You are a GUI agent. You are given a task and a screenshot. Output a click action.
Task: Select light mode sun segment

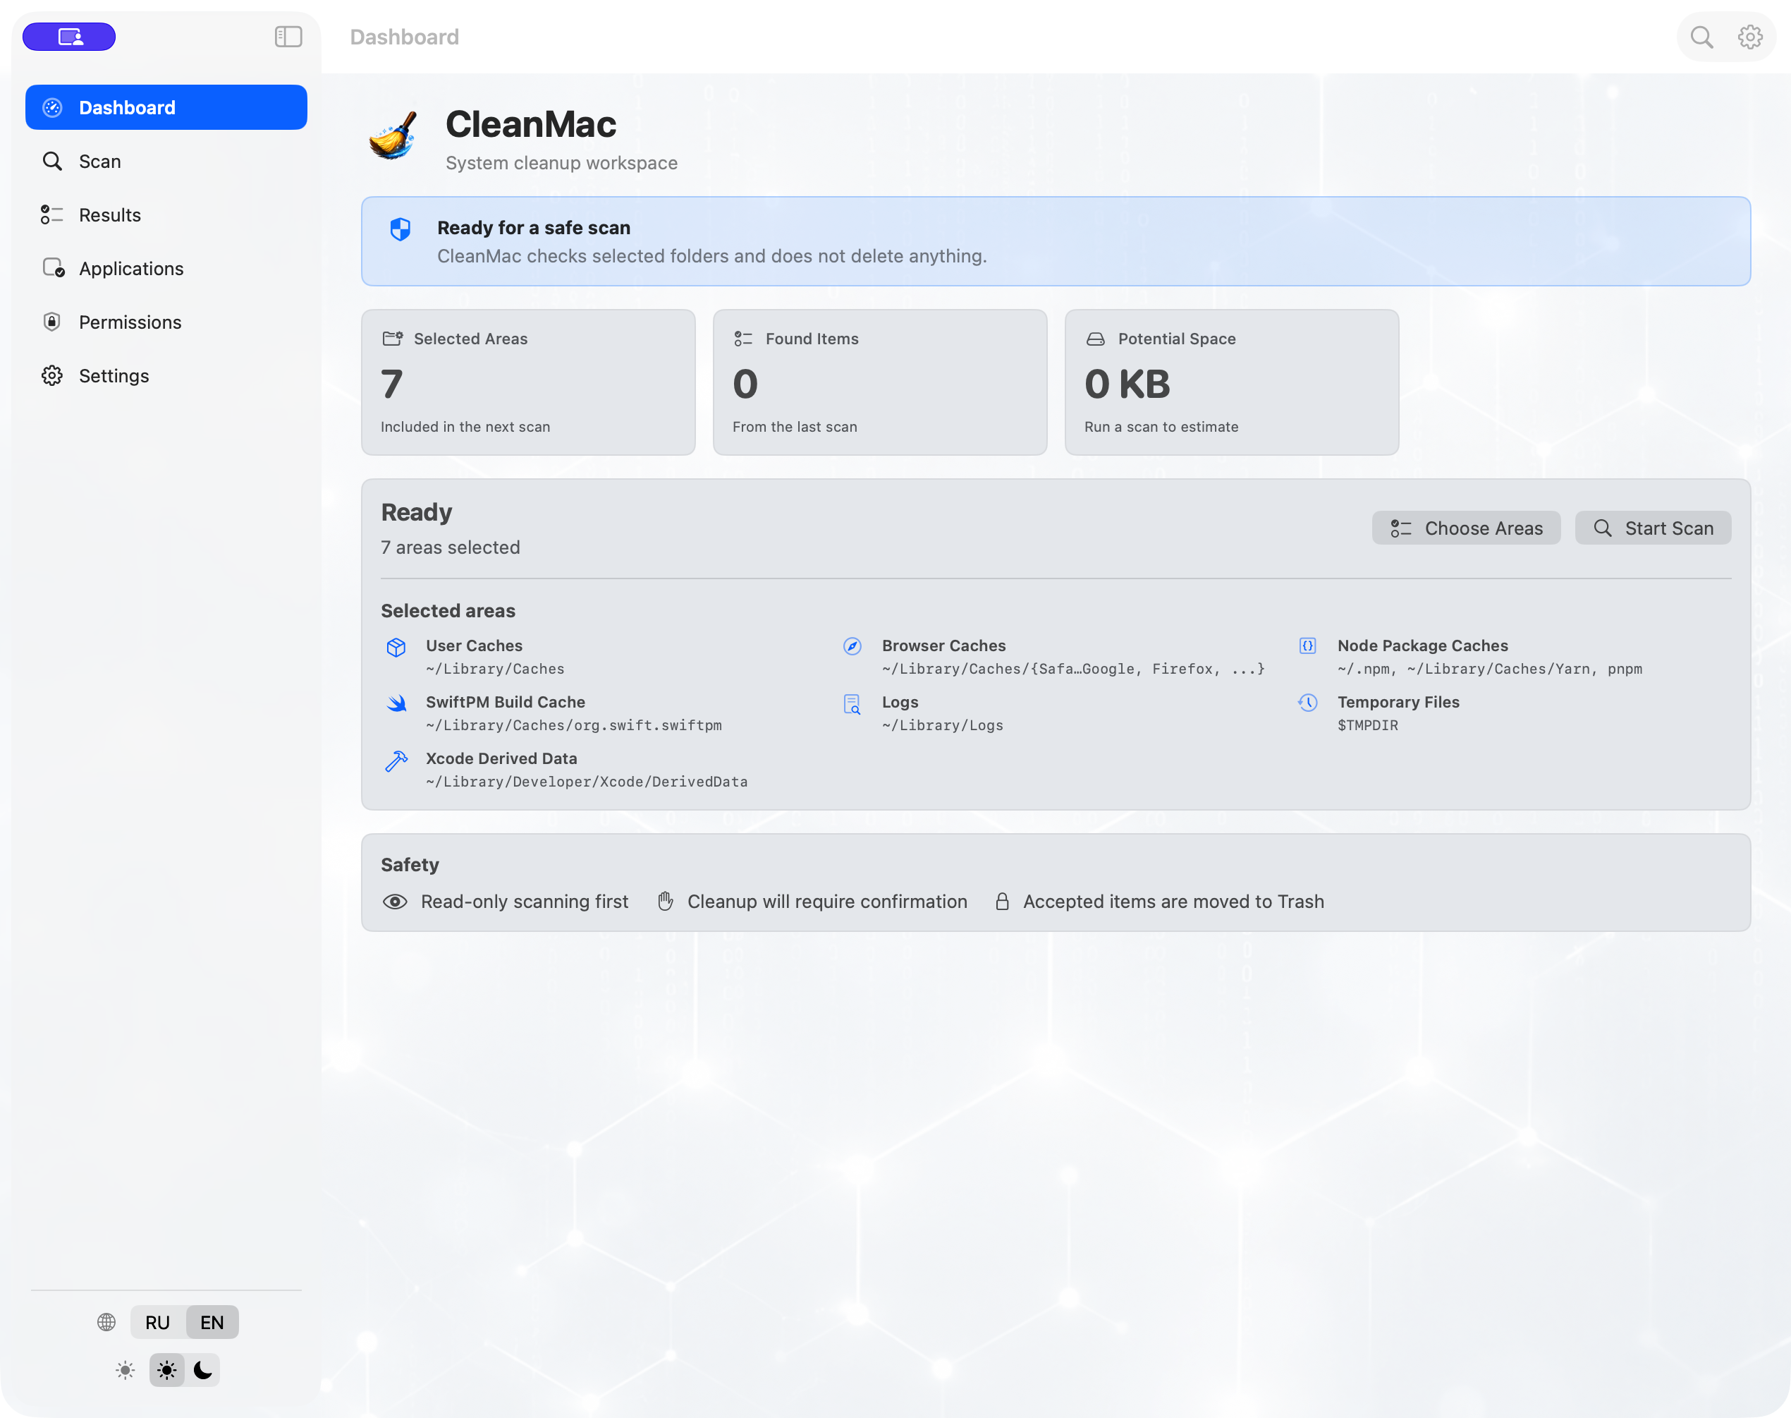[x=166, y=1370]
